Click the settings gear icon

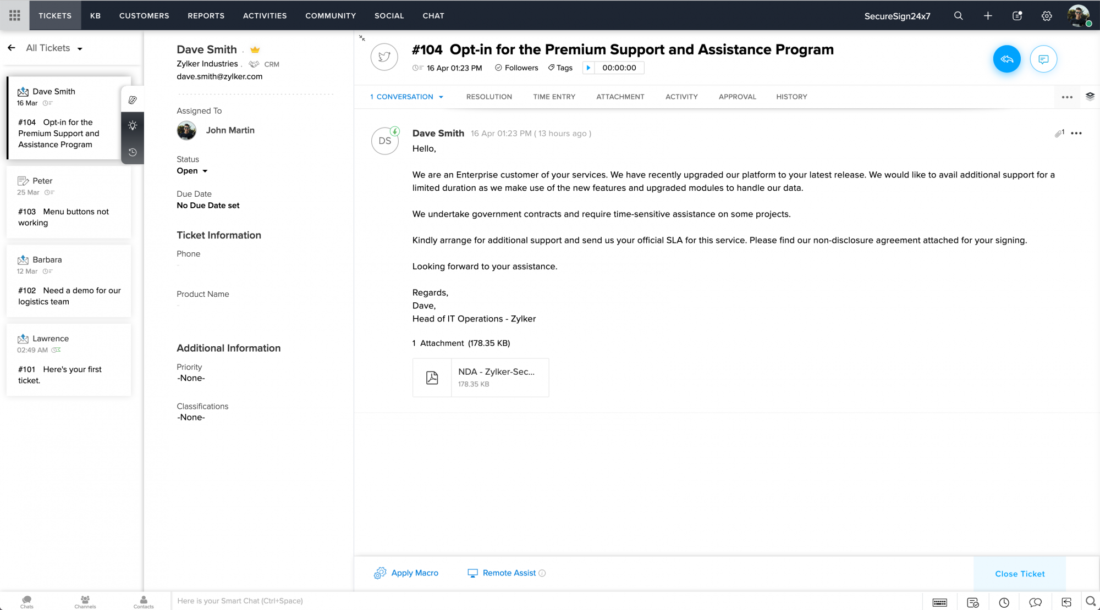(x=1047, y=16)
